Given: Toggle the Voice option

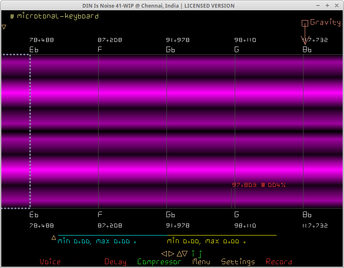Looking at the screenshot, I should coord(50,262).
